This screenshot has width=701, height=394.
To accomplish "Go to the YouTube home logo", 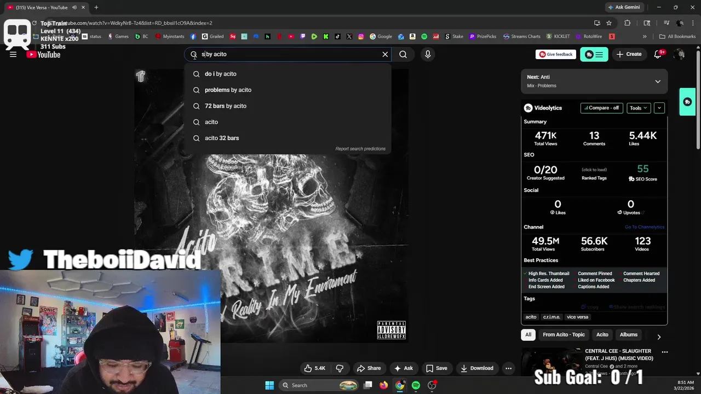I will coord(43,54).
